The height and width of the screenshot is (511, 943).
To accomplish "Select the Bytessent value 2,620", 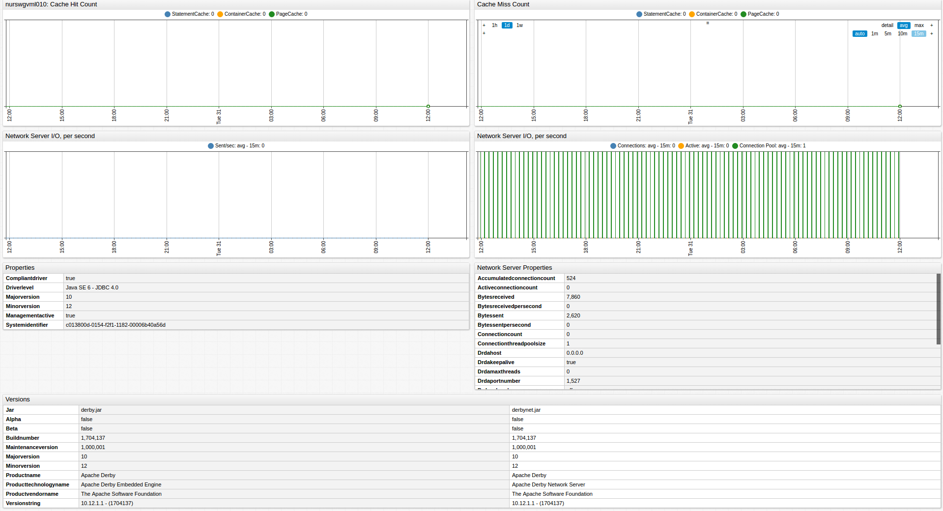I will coord(573,316).
